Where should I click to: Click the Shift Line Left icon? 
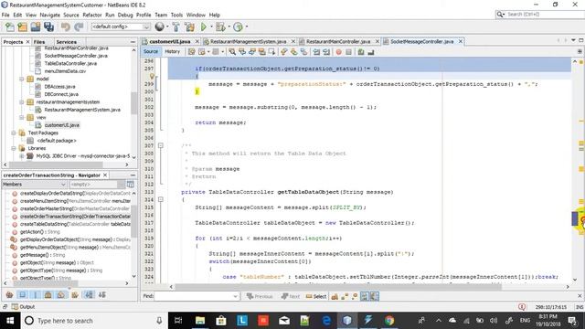point(316,52)
